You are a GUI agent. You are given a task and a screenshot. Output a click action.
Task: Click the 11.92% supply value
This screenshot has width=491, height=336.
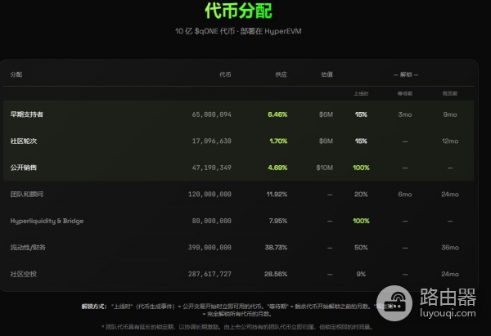point(277,195)
